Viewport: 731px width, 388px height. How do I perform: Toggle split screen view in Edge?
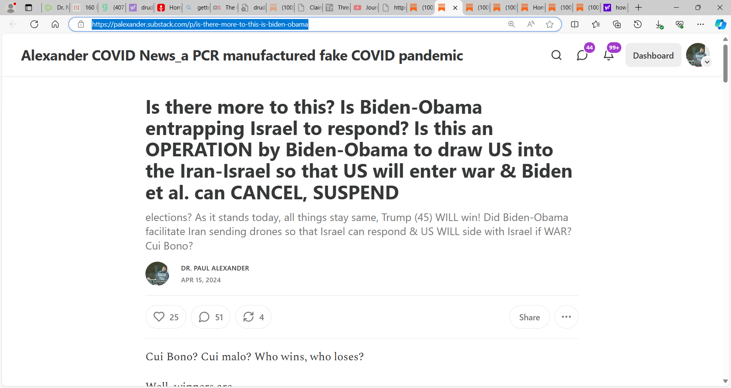click(575, 24)
